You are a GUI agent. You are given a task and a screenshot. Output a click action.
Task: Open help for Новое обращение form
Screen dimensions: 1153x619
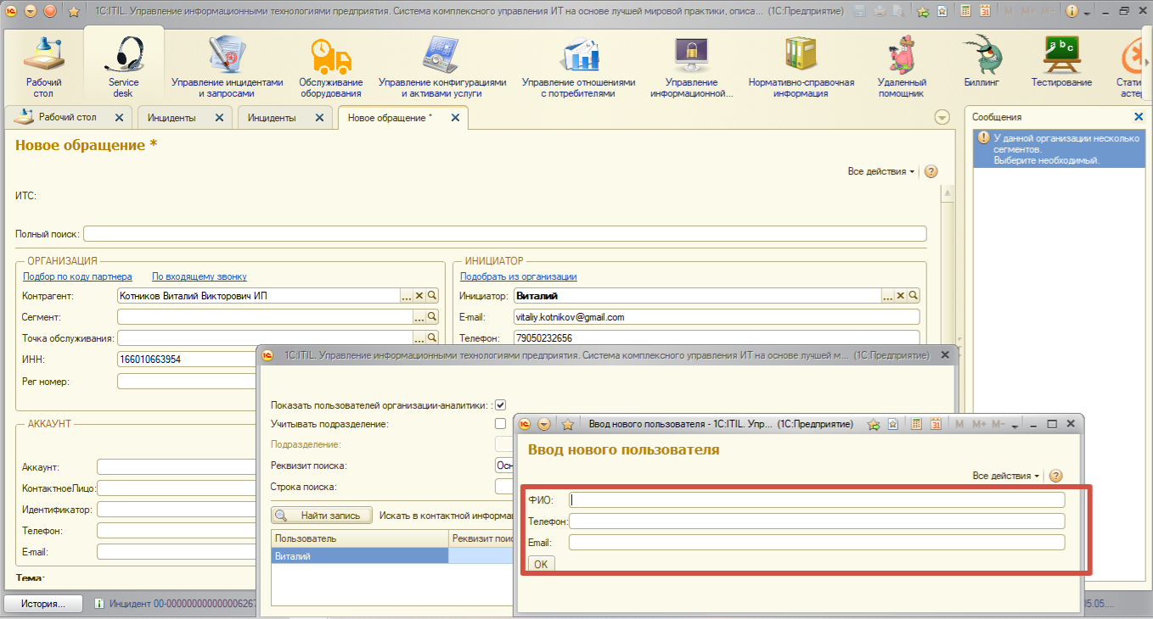(x=931, y=171)
